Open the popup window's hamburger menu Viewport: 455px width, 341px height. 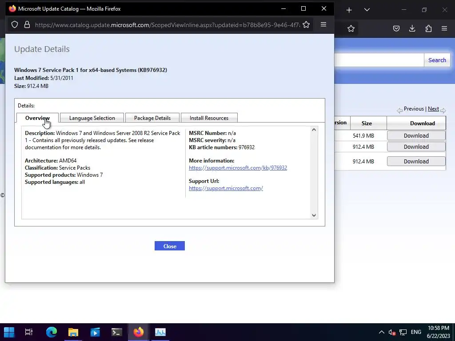323,24
